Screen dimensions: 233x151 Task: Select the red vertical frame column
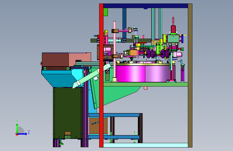[101, 75]
